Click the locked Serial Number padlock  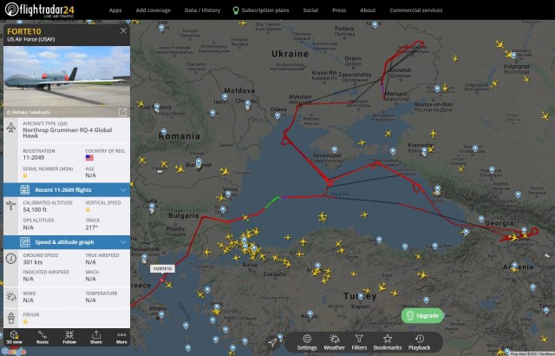tap(25, 175)
